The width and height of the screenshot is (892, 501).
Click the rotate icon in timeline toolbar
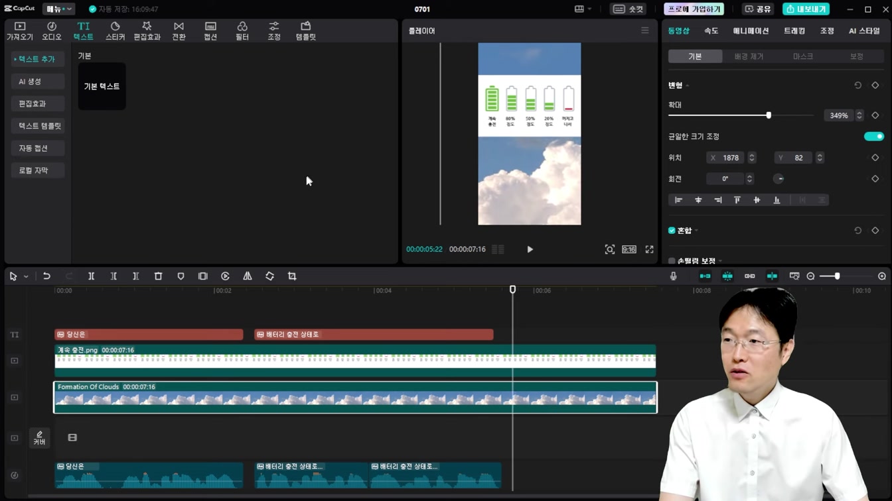[269, 276]
